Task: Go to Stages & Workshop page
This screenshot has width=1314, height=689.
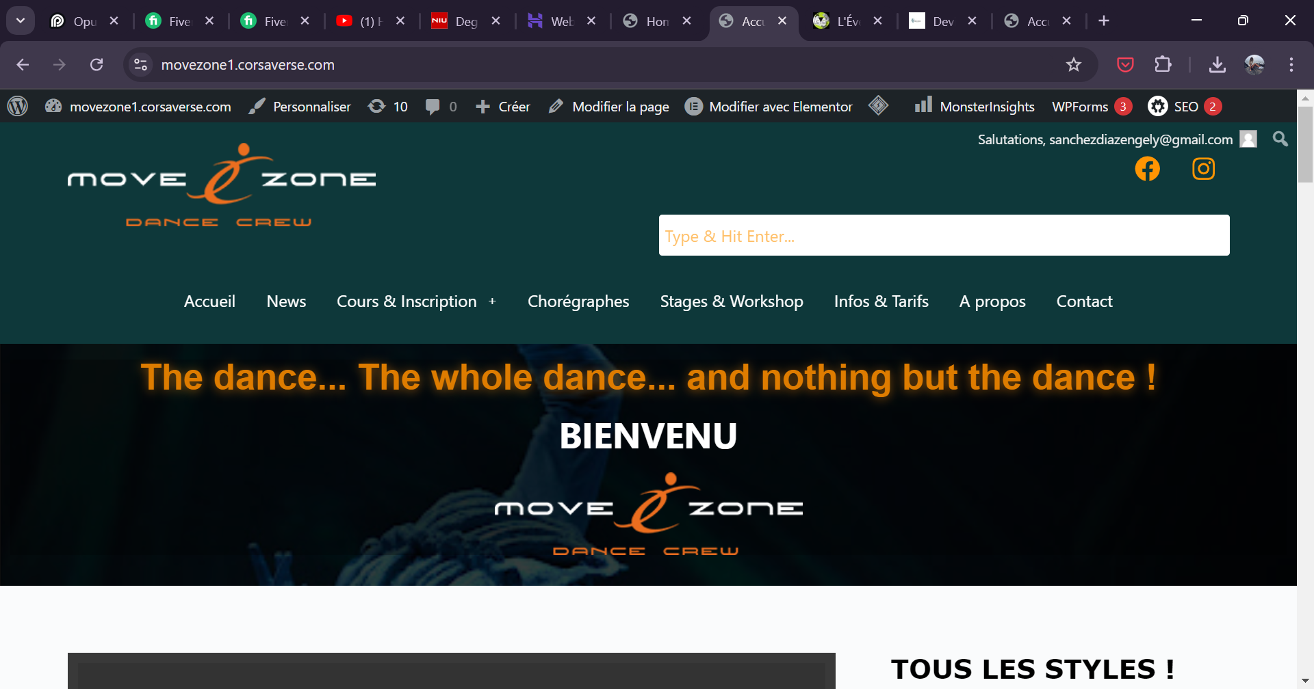Action: click(731, 301)
